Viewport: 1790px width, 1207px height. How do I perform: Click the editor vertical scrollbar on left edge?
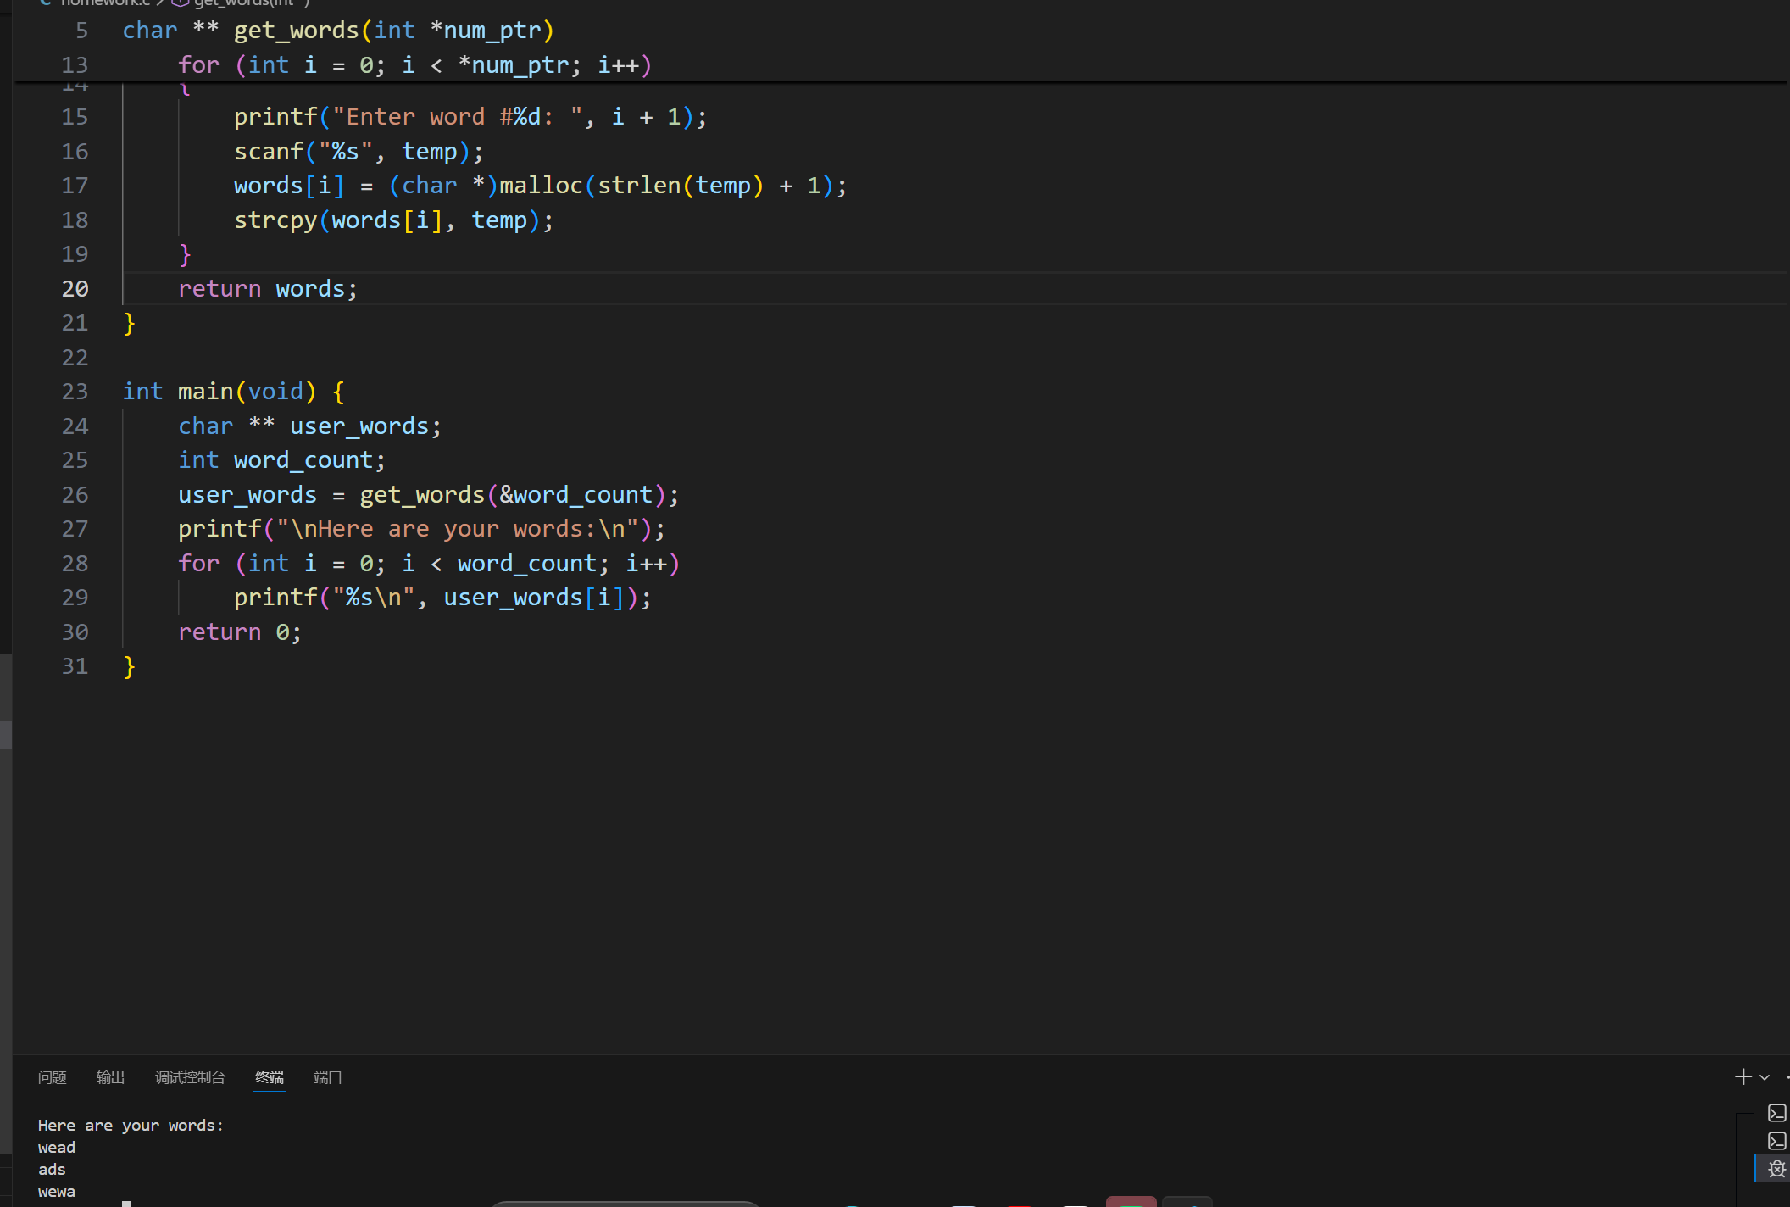(x=6, y=734)
